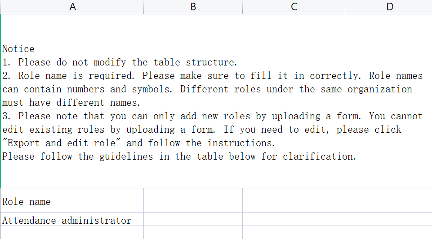Select the "Attendance administrator" cell
The image size is (432, 239).
[72, 220]
